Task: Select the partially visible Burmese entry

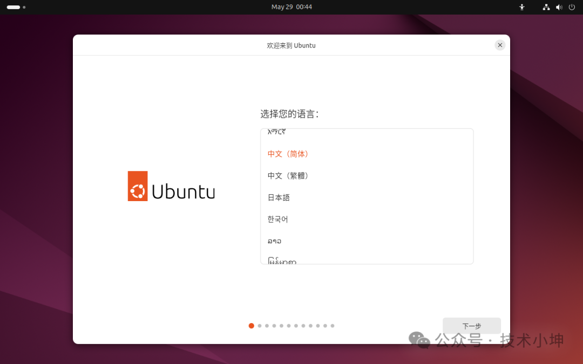Action: (x=282, y=261)
